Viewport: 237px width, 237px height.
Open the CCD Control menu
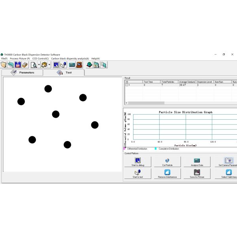(x=41, y=58)
